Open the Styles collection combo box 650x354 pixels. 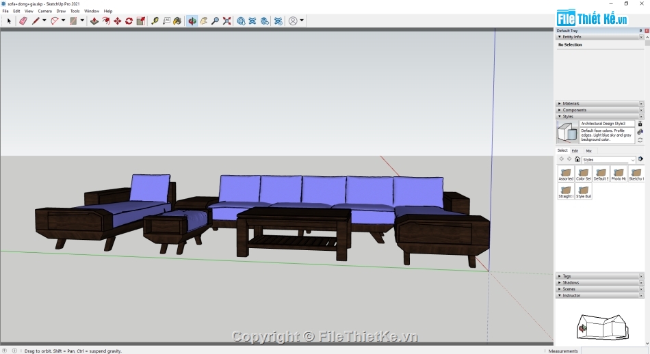[x=608, y=160]
